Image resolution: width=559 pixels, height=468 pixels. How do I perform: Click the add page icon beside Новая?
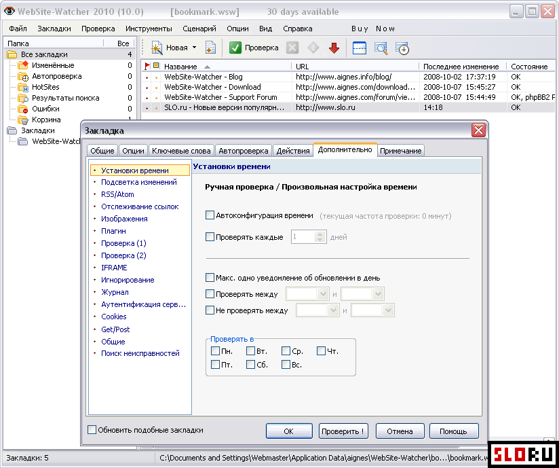pyautogui.click(x=210, y=48)
